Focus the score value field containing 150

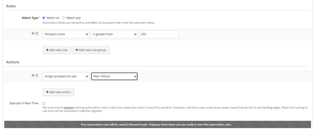click(159, 34)
